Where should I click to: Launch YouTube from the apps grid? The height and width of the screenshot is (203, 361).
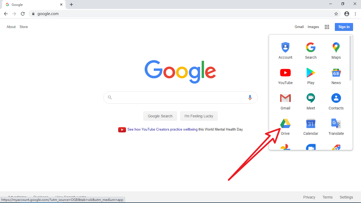tap(285, 73)
